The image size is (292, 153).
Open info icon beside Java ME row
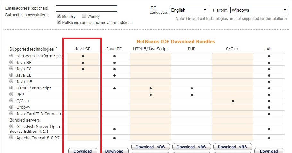click(x=11, y=81)
